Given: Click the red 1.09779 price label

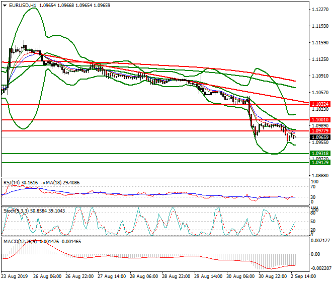Looking at the screenshot, I should (x=320, y=131).
